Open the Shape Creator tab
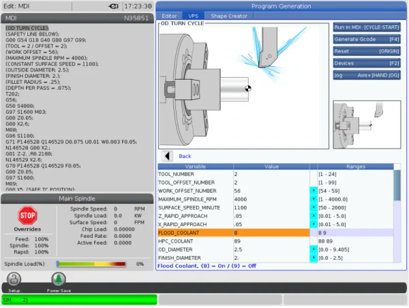Viewport: 409px width, 308px height. coord(229,16)
